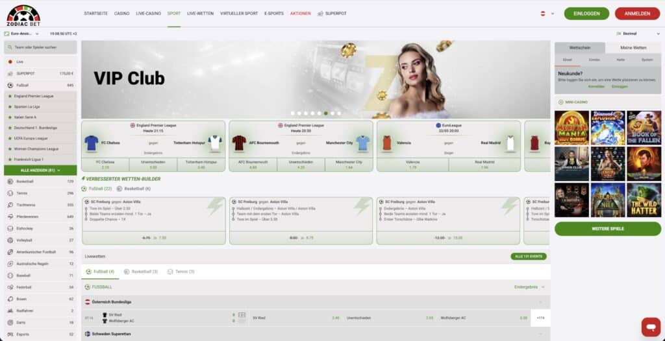This screenshot has height=341, width=665.
Task: Select the Basketball icon in the sidebar
Action: tap(10, 182)
